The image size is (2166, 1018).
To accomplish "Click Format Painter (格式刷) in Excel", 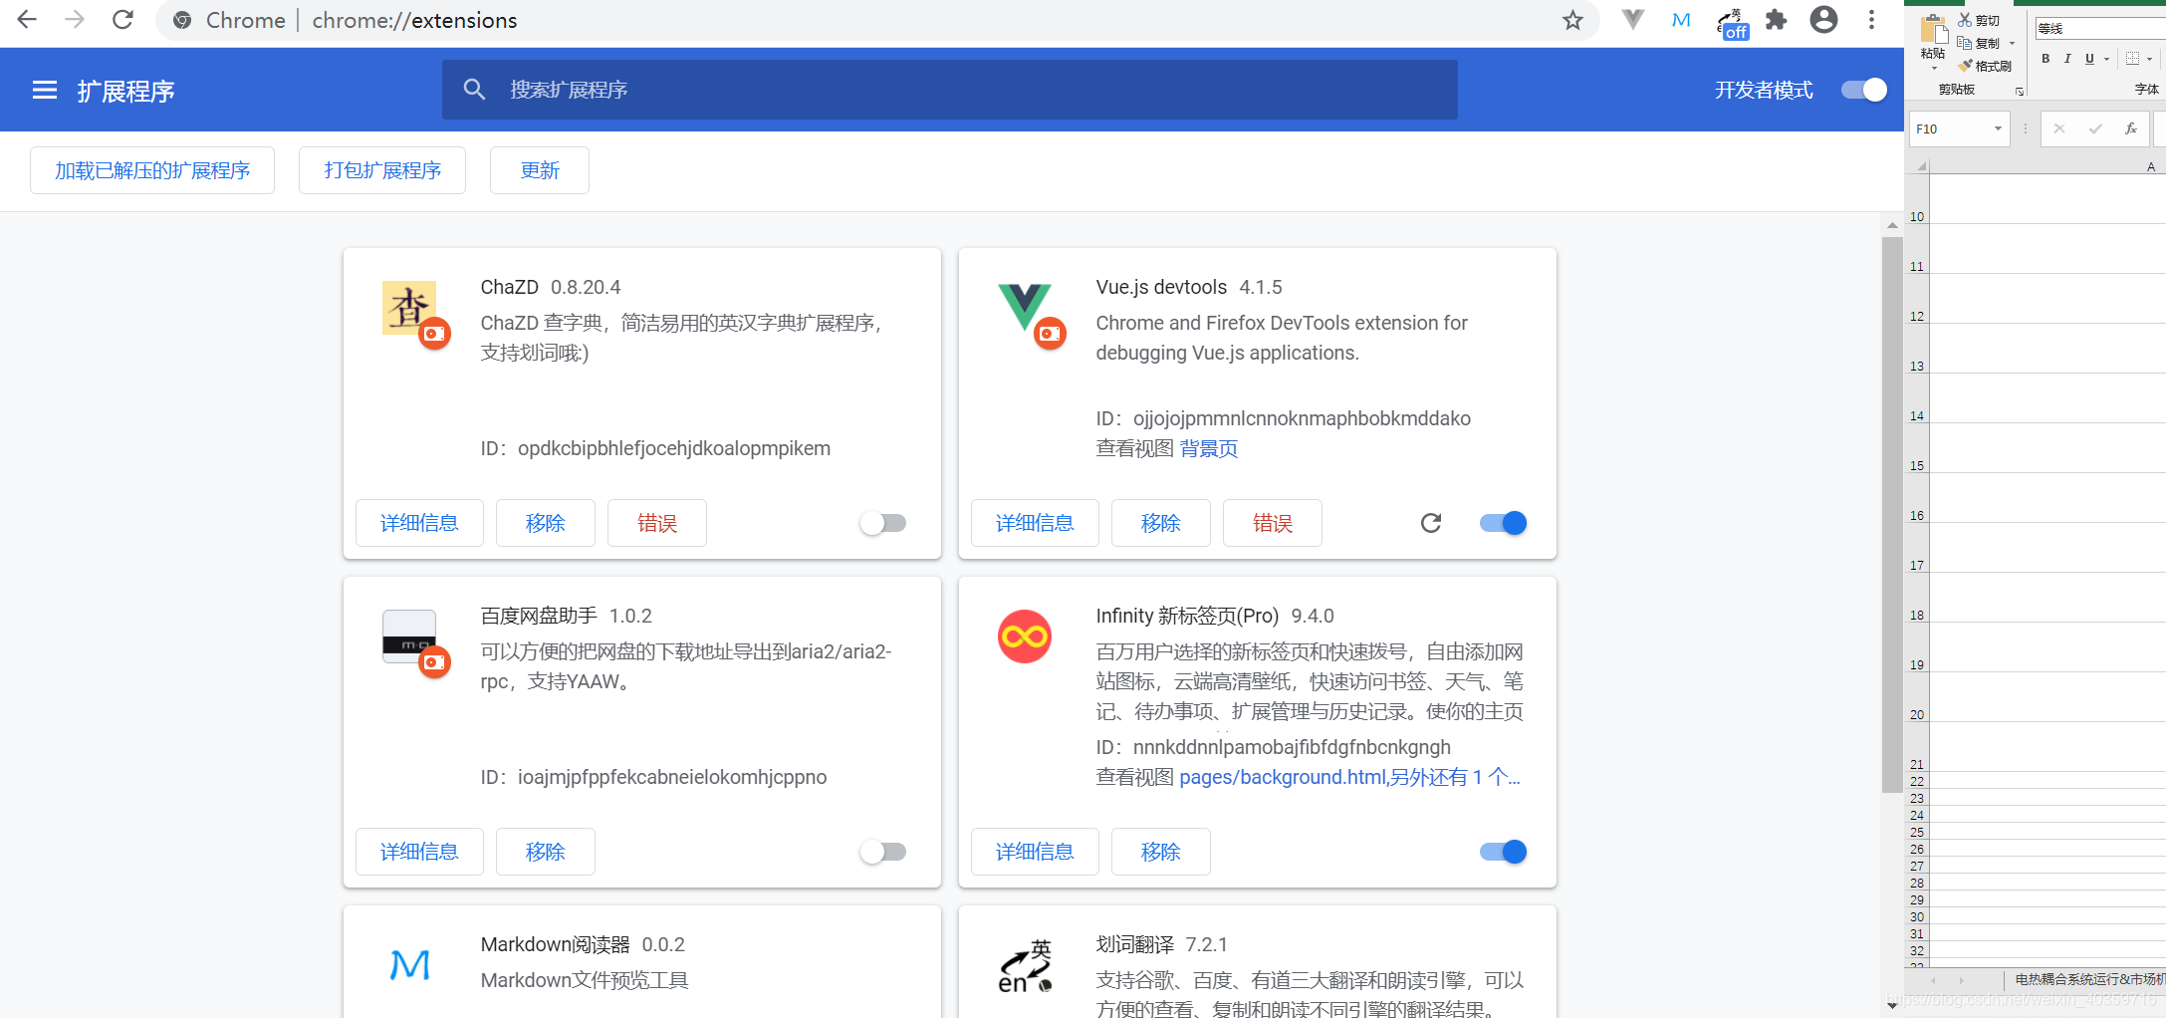I will click(1985, 66).
